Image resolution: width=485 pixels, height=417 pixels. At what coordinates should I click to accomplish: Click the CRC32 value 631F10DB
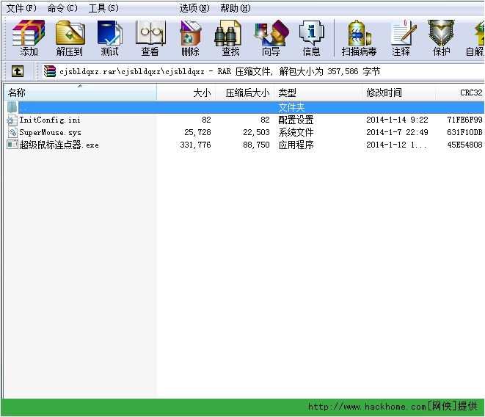[464, 132]
